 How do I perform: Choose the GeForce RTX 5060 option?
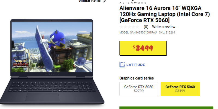[x=180, y=89]
